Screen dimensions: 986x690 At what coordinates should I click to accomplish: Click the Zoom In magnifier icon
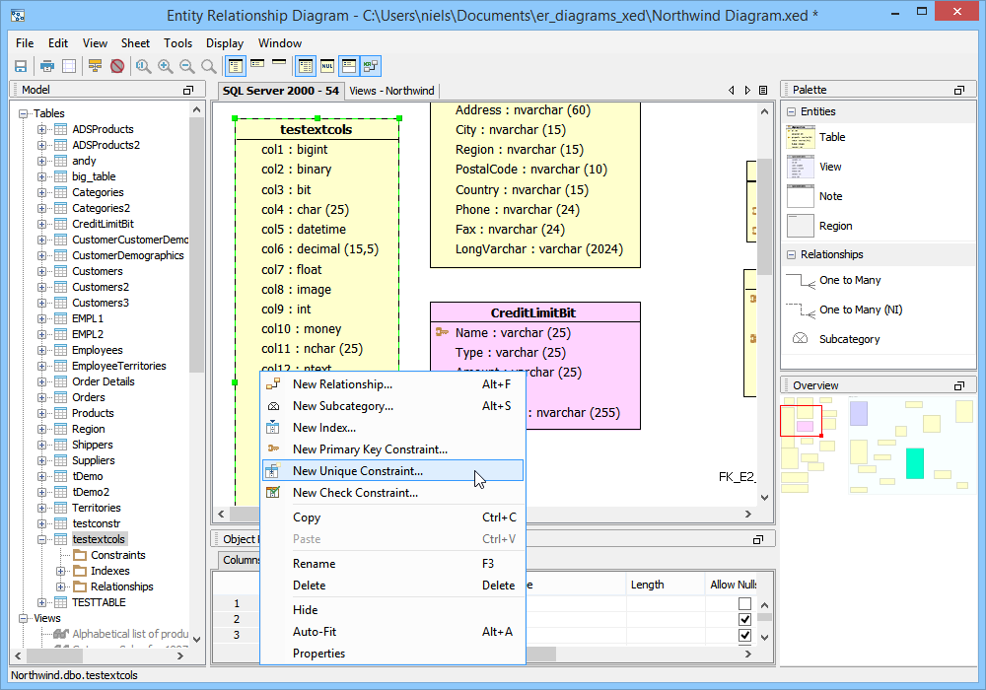[165, 66]
